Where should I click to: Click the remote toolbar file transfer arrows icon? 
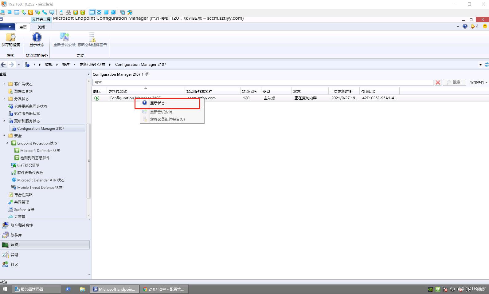coord(24,12)
